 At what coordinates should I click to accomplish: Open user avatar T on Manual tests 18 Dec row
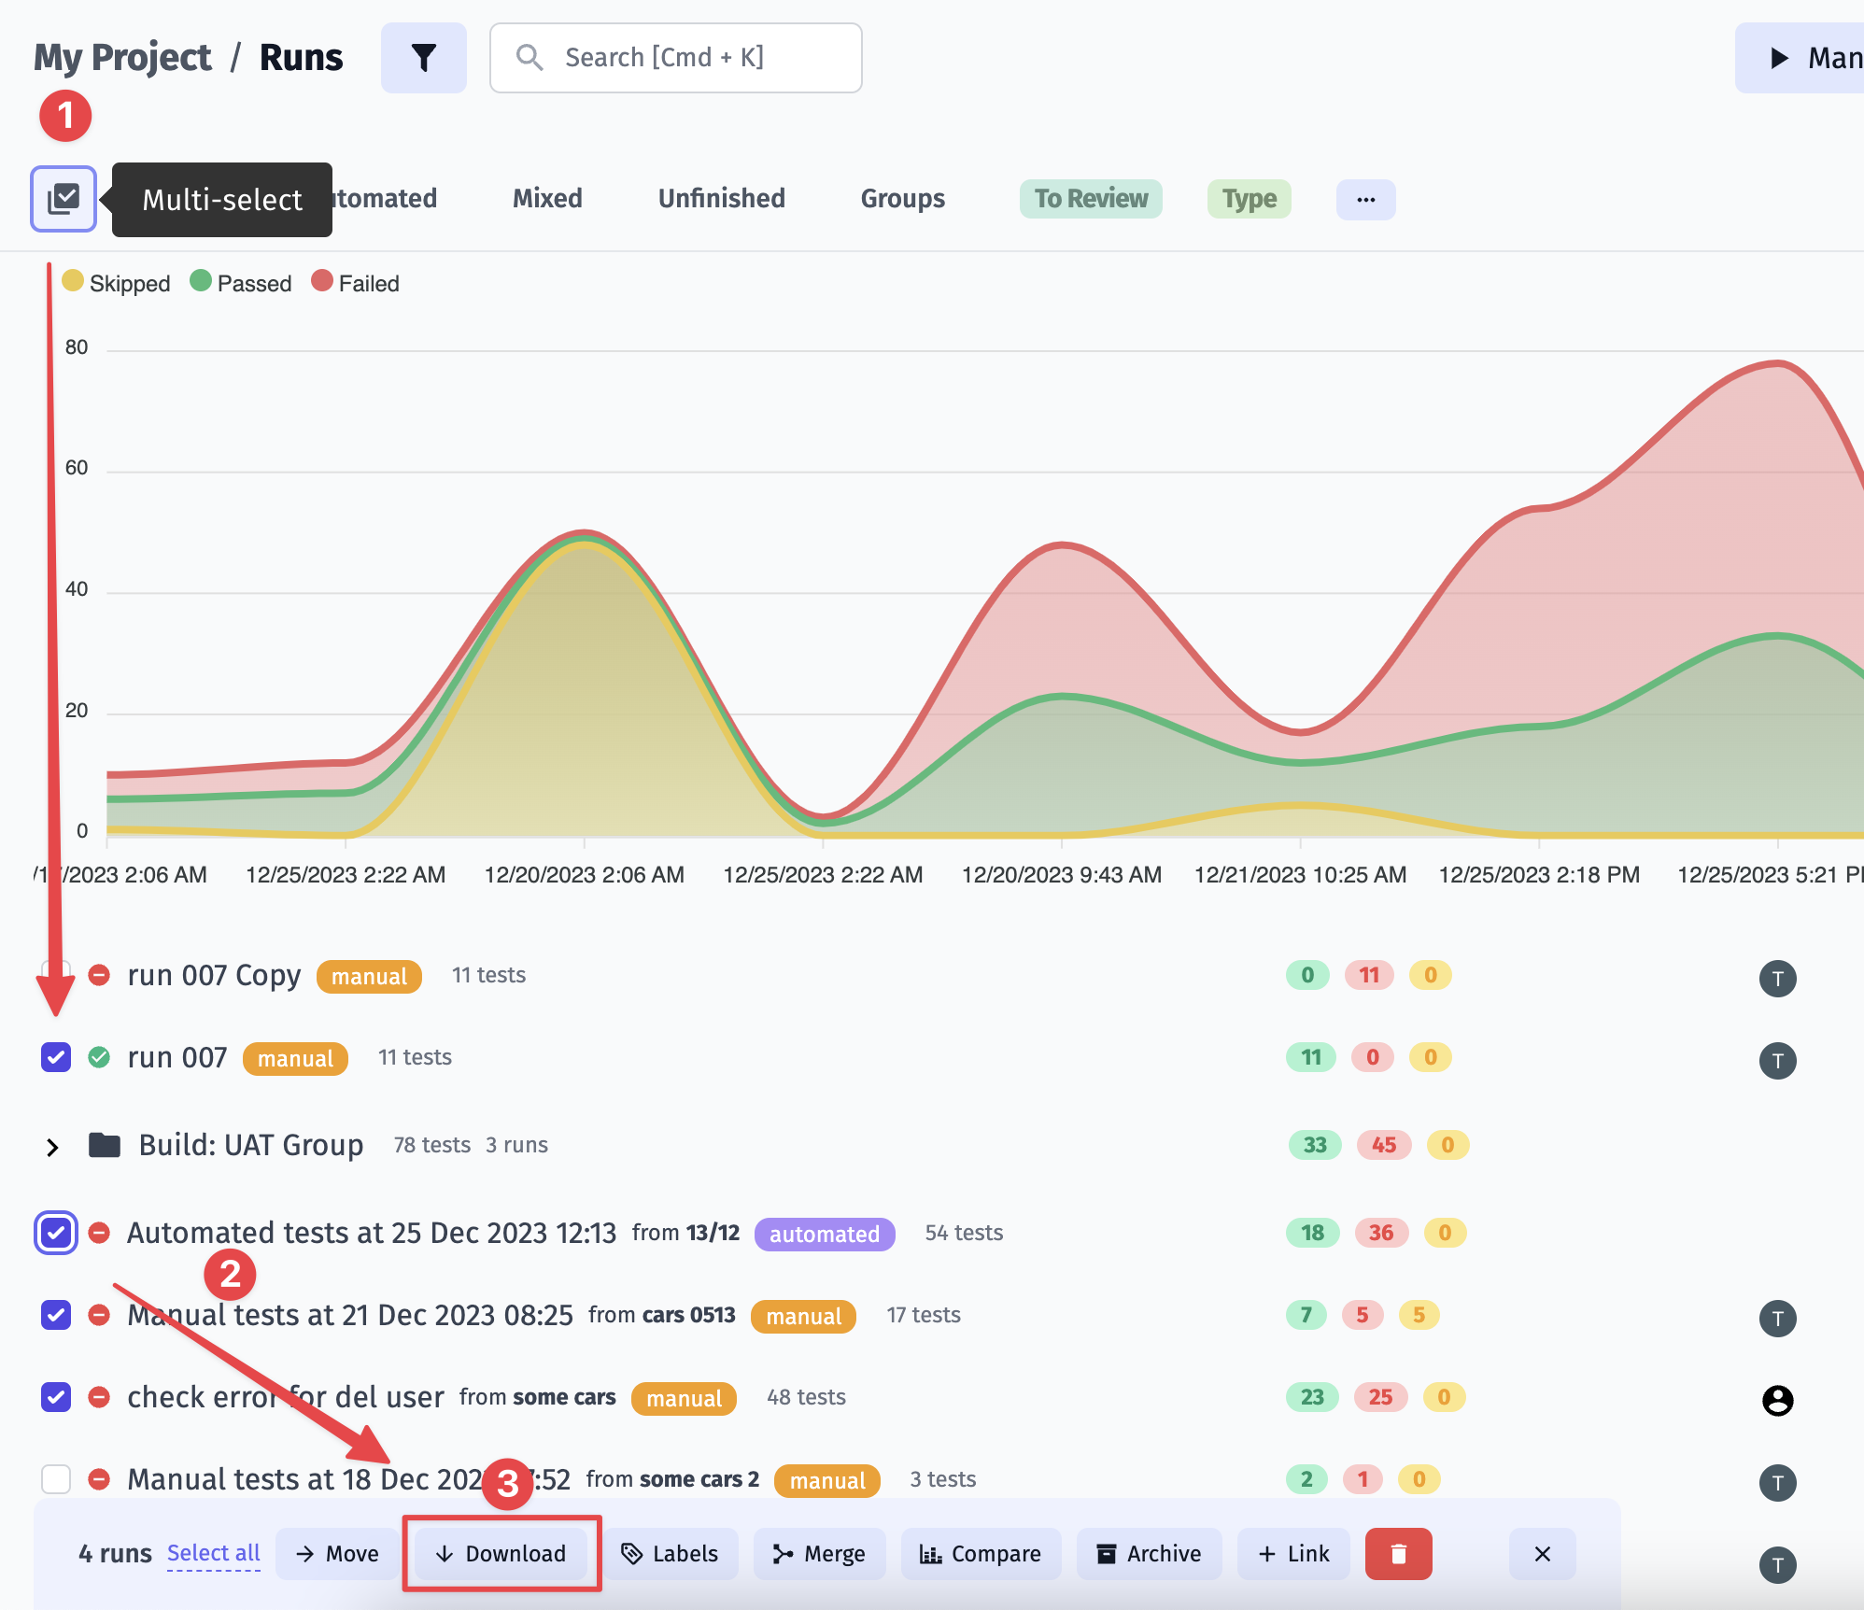point(1777,1483)
